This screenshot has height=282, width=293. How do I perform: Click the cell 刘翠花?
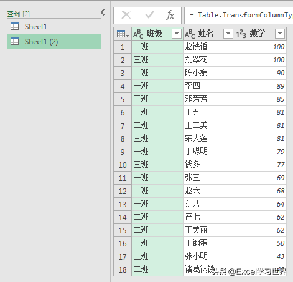coord(209,60)
